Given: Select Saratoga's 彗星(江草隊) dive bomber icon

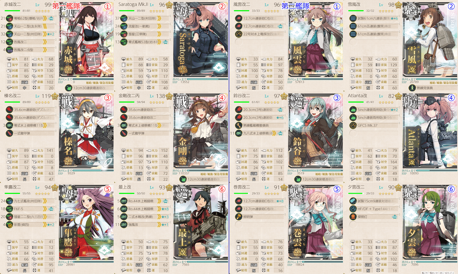Looking at the screenshot, I should (x=125, y=34).
